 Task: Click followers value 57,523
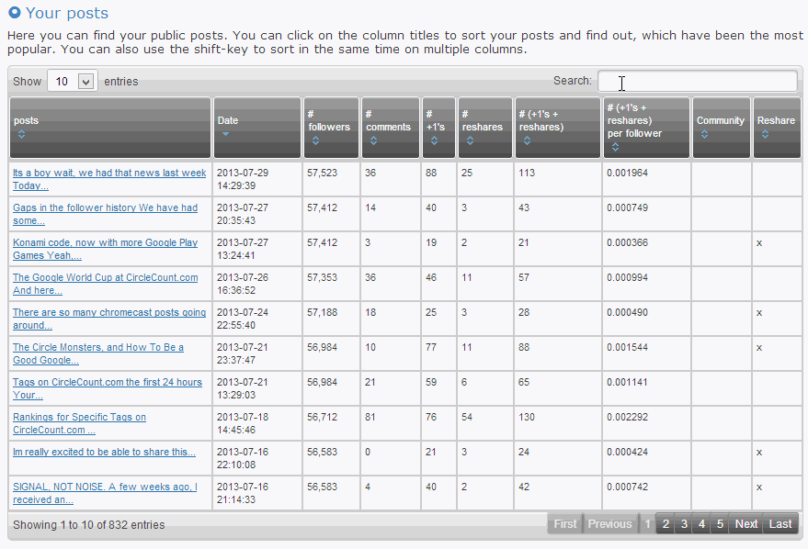322,173
